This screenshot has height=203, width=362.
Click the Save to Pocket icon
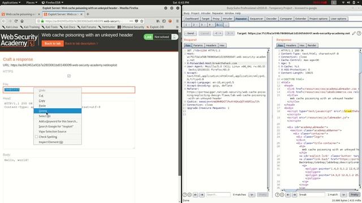pyautogui.click(x=136, y=21)
